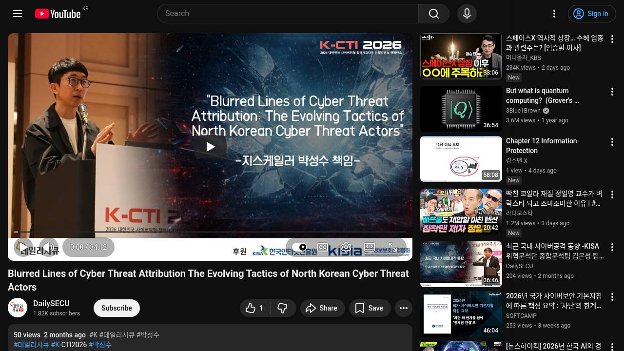
Task: Toggle closed captions (CC)
Action: pos(323,247)
